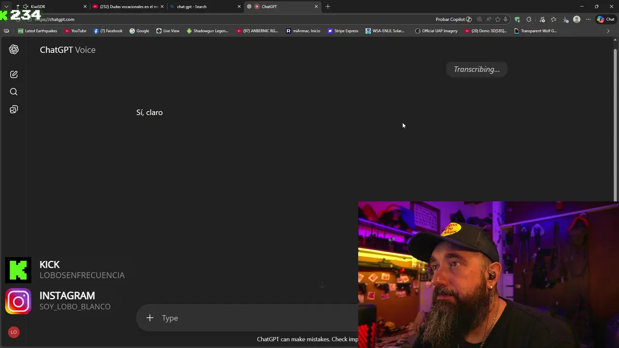
Task: Open the Read aloud icon in address bar
Action: [x=488, y=19]
